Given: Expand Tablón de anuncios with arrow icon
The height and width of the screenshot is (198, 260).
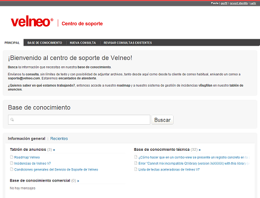Looking at the screenshot, I should coord(54,150).
